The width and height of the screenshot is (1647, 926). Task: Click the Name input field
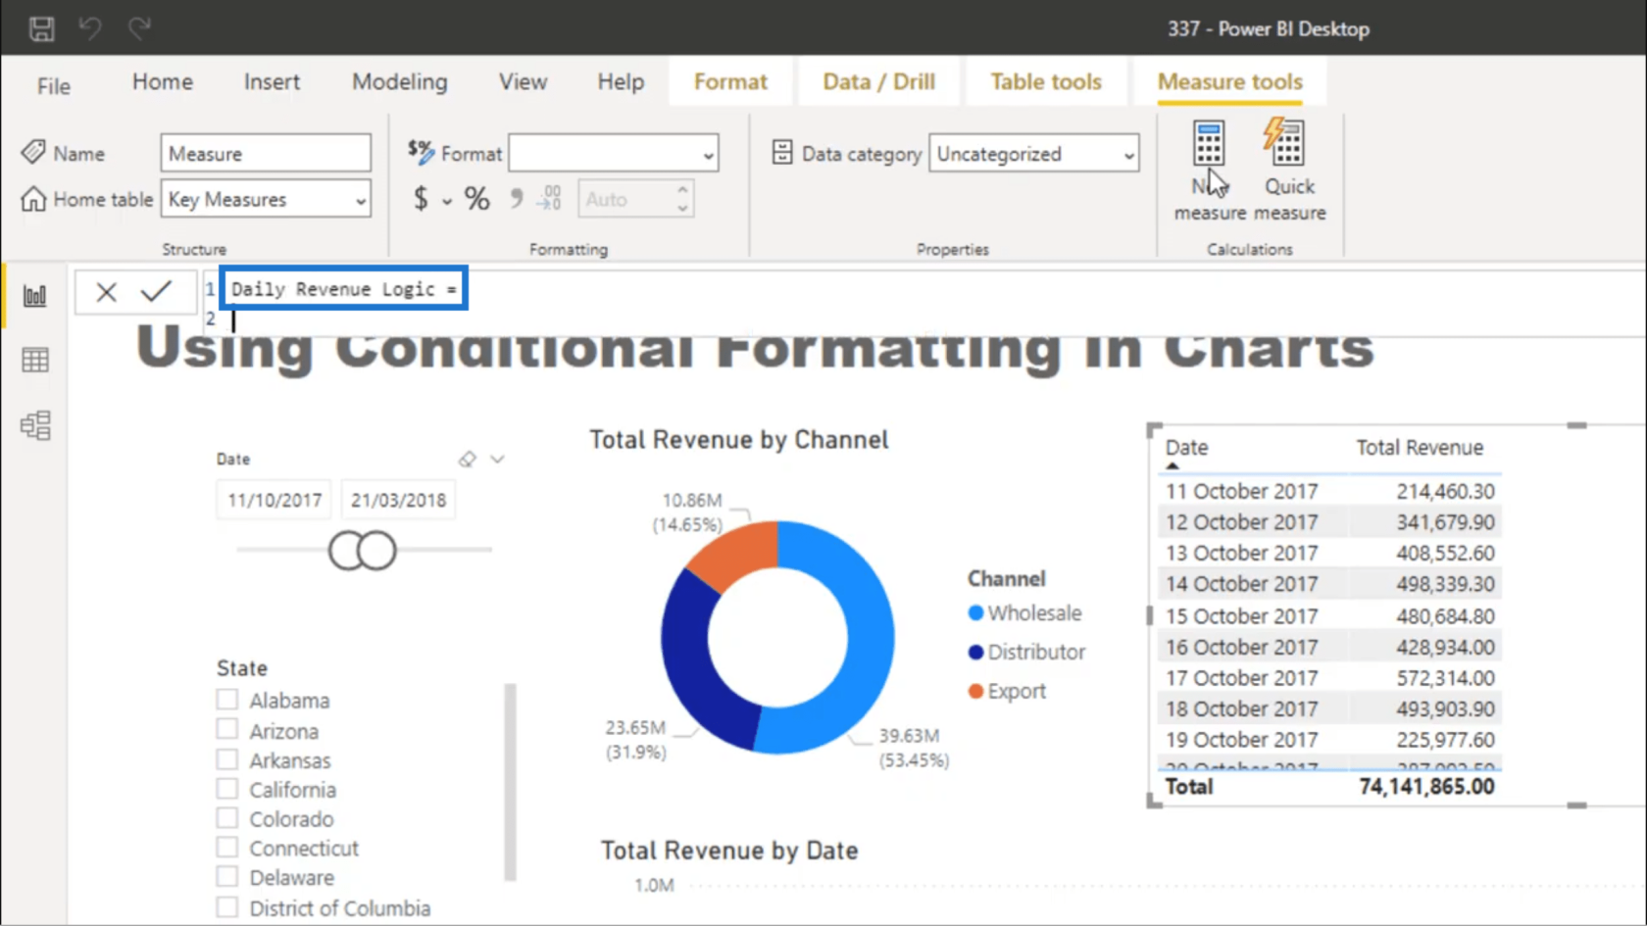(266, 154)
